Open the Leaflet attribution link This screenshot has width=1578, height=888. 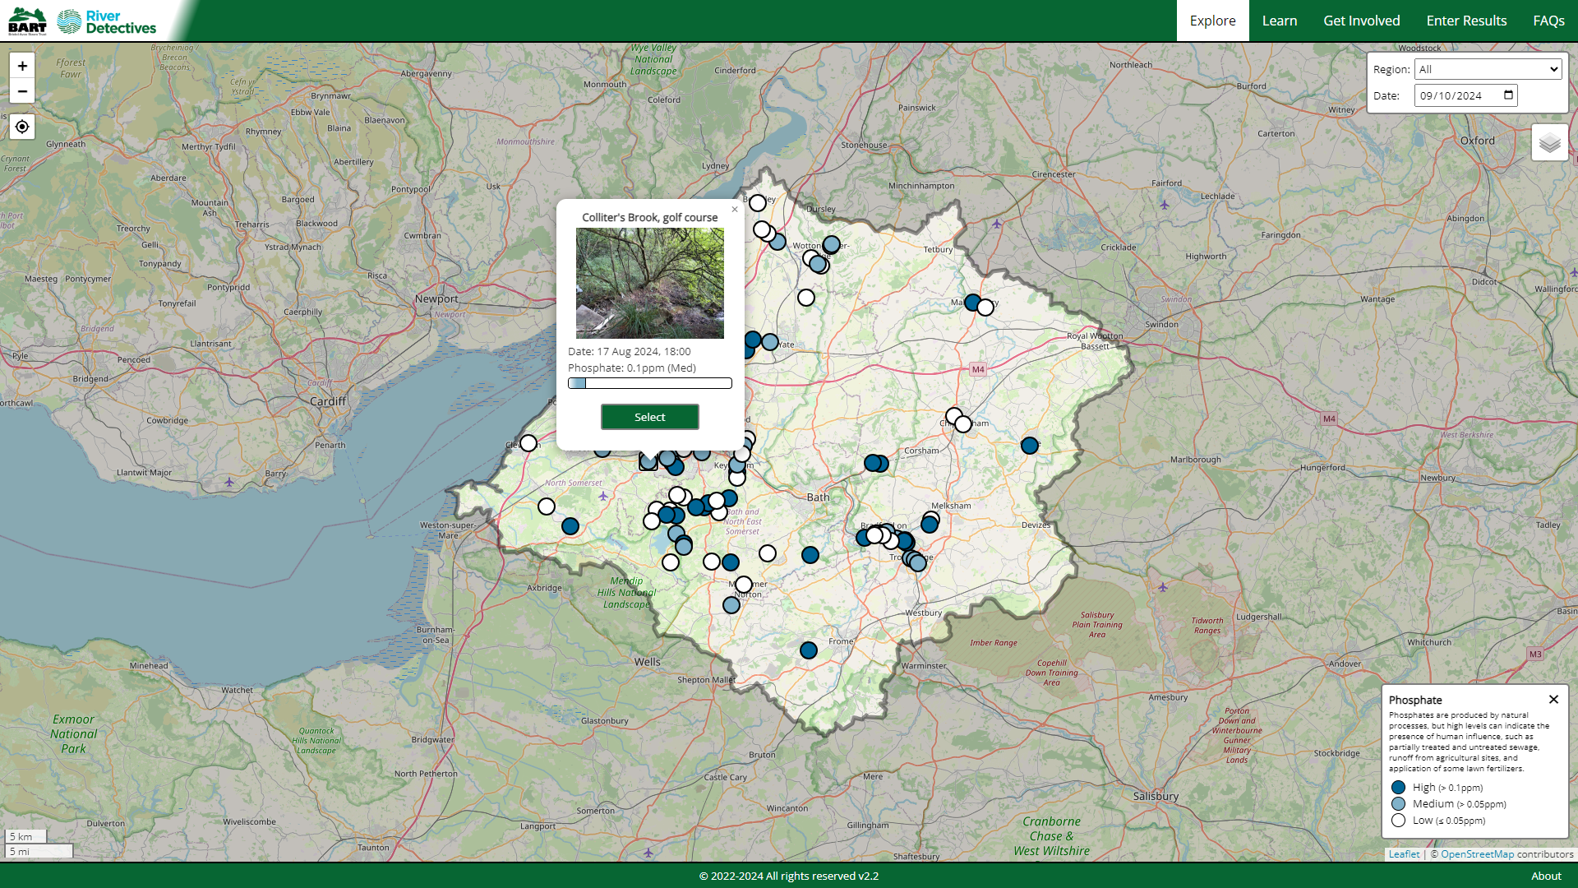[1404, 854]
